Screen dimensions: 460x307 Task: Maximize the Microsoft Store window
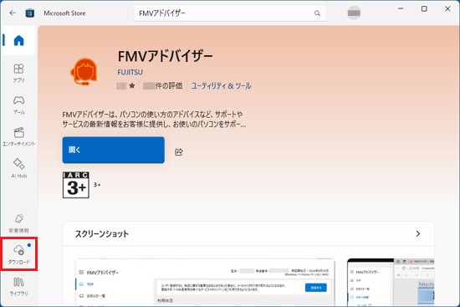424,9
